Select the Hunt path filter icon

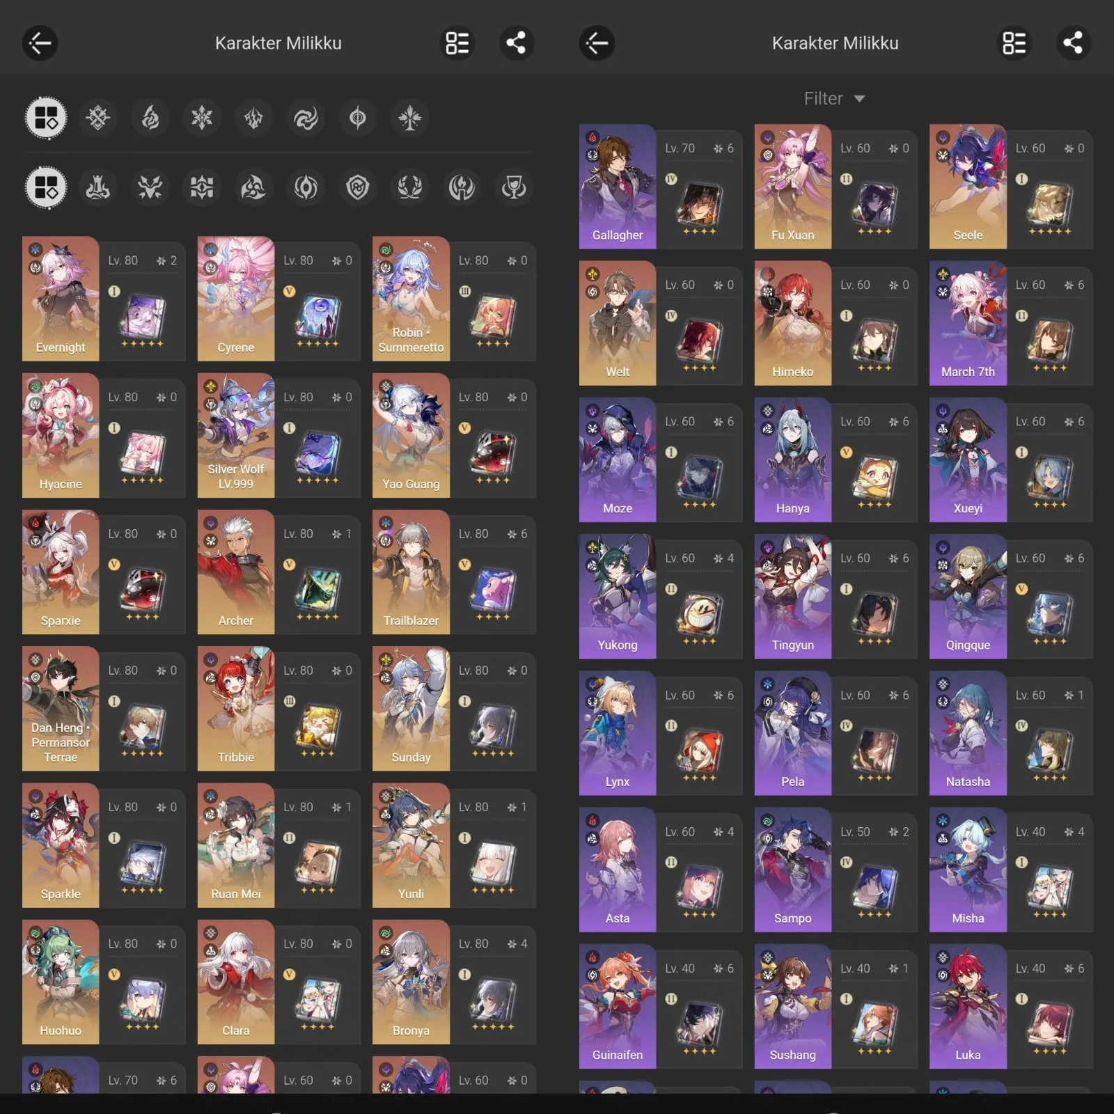(150, 187)
